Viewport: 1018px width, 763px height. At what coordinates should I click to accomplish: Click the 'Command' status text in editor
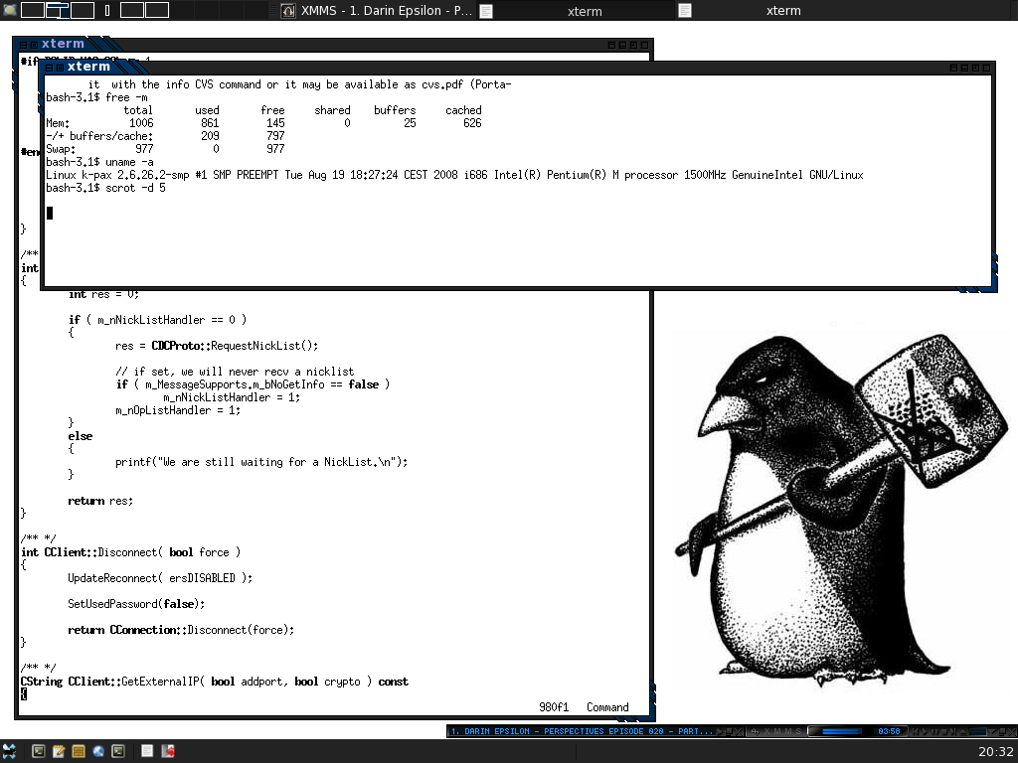607,707
